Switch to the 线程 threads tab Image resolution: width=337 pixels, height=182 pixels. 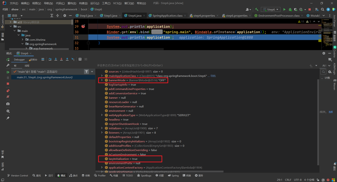[x=27, y=66]
